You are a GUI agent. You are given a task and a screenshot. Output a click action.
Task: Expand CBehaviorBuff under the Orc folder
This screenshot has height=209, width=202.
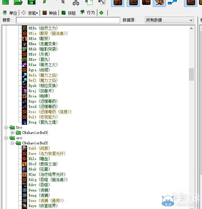tap(12, 133)
